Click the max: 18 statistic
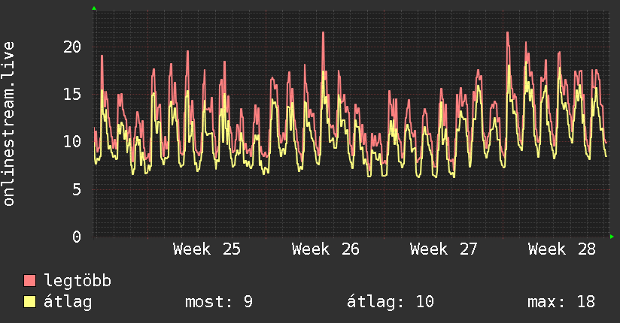Screen dimensions: 620x323 point(561,302)
